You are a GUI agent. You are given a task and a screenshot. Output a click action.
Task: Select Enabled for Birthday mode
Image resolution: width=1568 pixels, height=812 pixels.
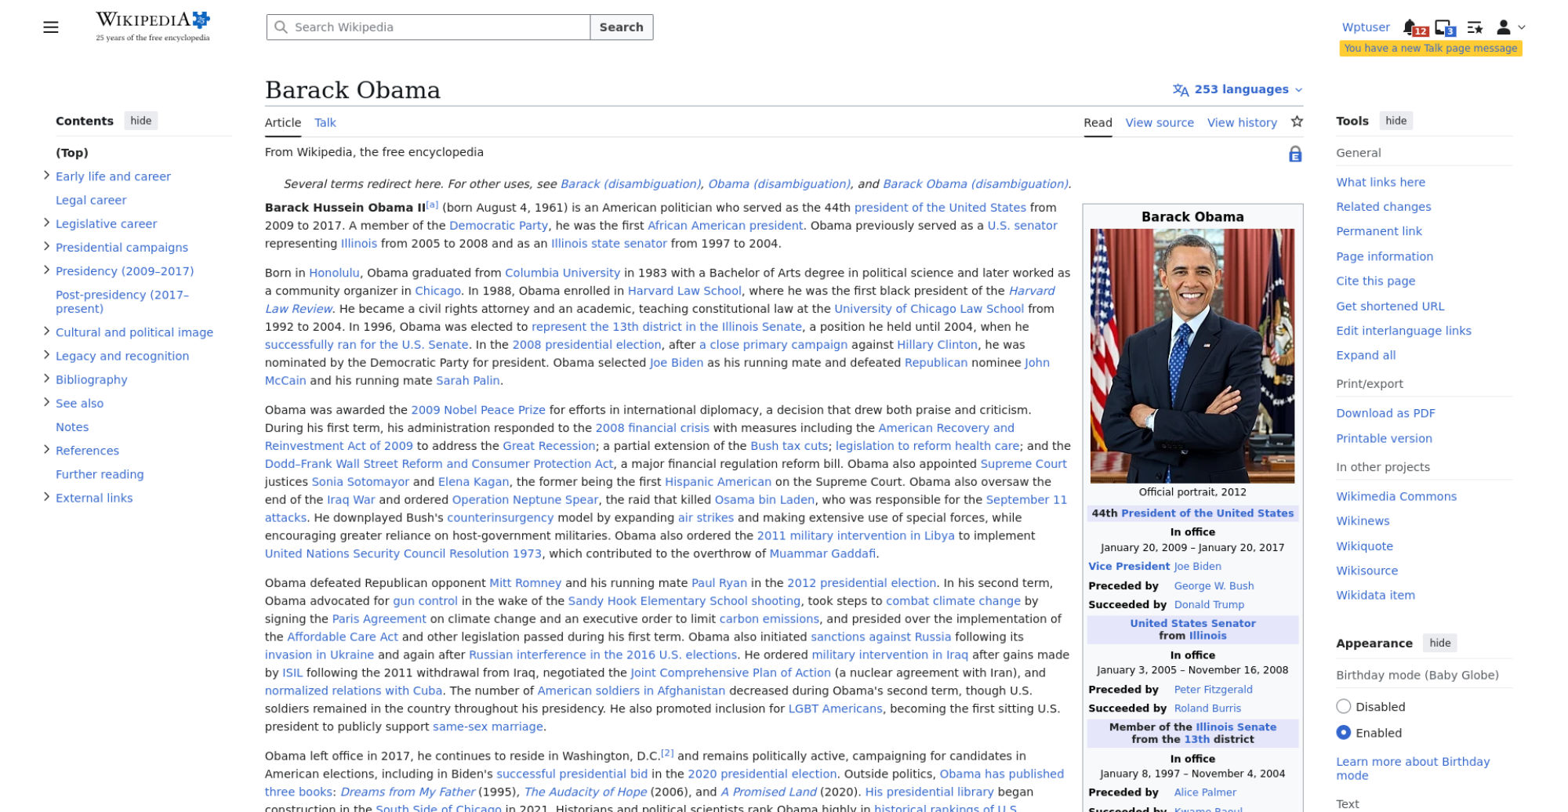click(x=1344, y=732)
